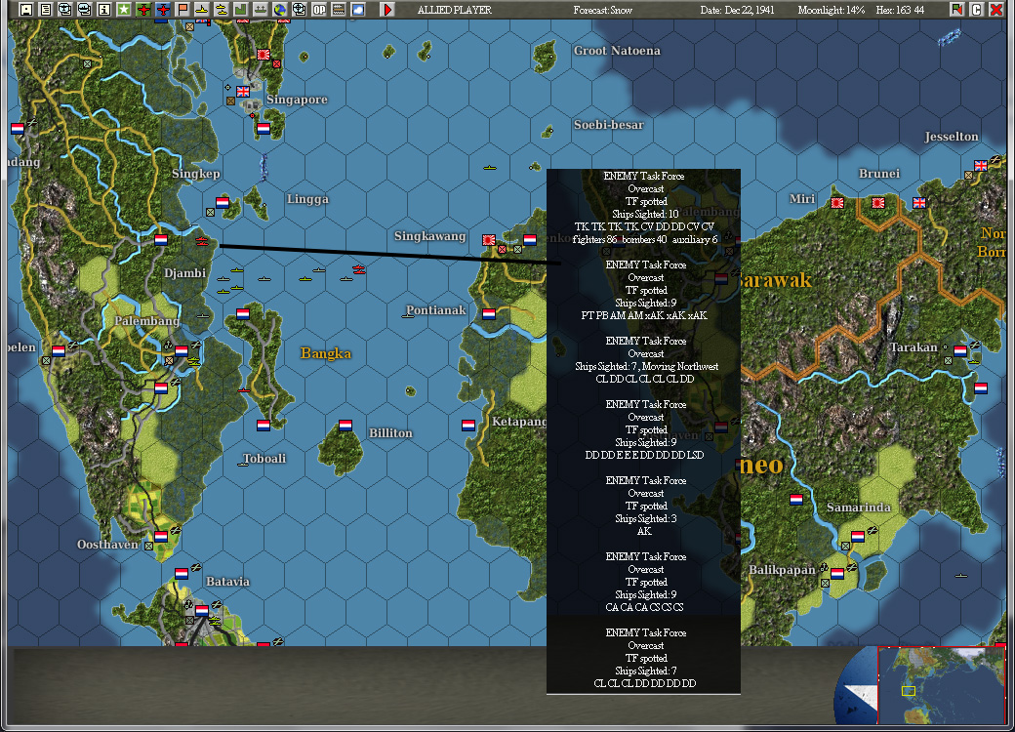Click the railroad track toolbar icon
This screenshot has height=732, width=1015.
[339, 10]
